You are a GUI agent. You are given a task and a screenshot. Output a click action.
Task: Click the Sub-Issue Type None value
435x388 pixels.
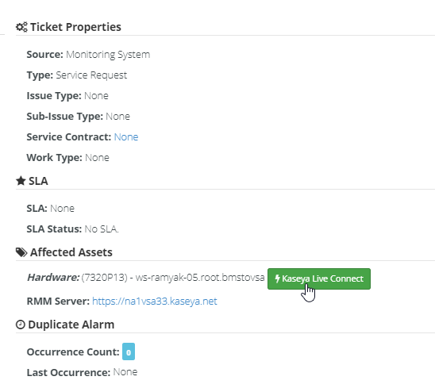point(118,117)
